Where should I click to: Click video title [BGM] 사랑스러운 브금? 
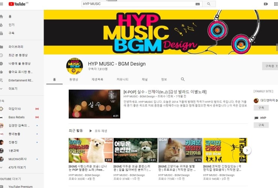(x=88, y=168)
